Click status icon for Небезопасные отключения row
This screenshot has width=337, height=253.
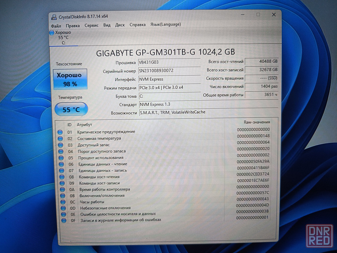(x=63, y=208)
